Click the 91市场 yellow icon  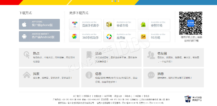point(143,36)
